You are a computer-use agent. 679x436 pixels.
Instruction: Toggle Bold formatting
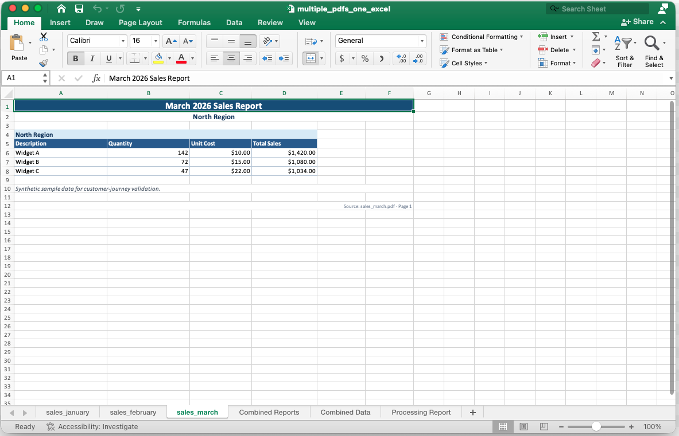coord(75,58)
